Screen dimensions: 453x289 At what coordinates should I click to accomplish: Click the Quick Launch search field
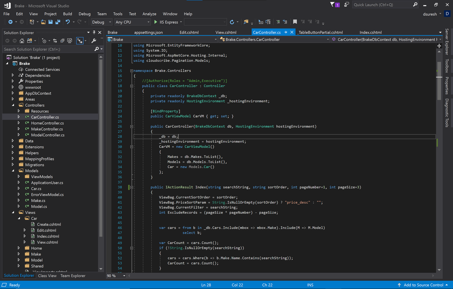point(382,5)
